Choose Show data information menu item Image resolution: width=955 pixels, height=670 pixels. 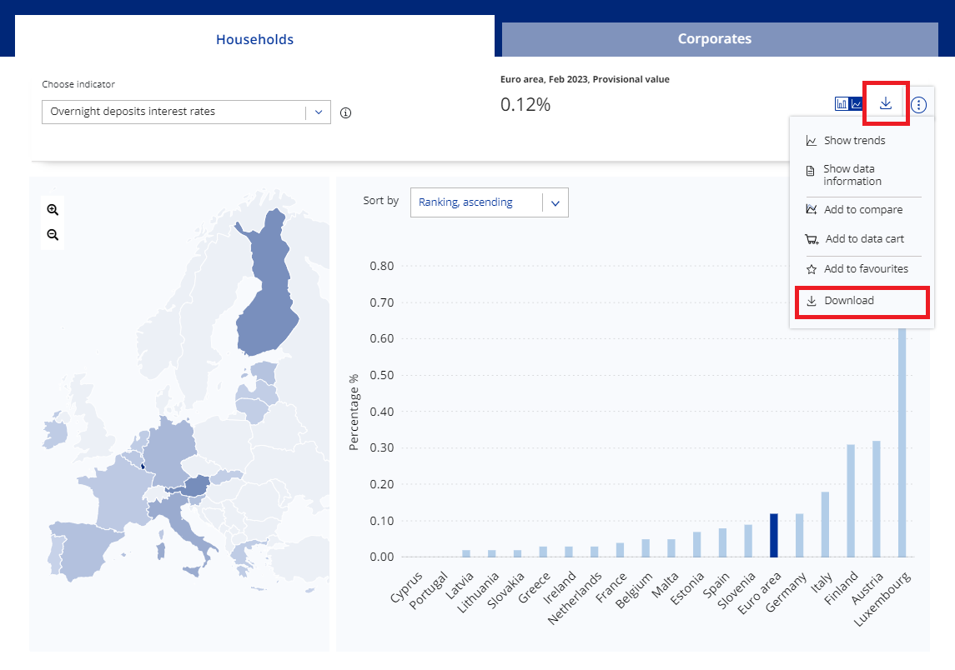coord(852,175)
